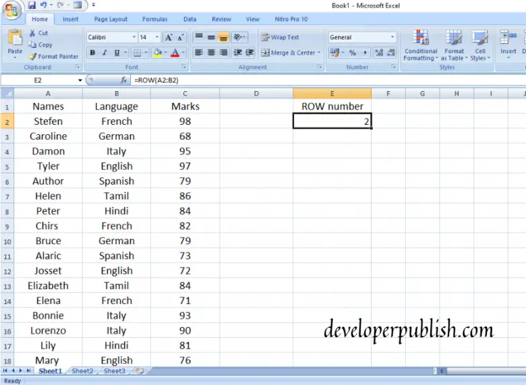Toggle Wrap Text for selected cell
This screenshot has width=526, height=385.
click(280, 37)
